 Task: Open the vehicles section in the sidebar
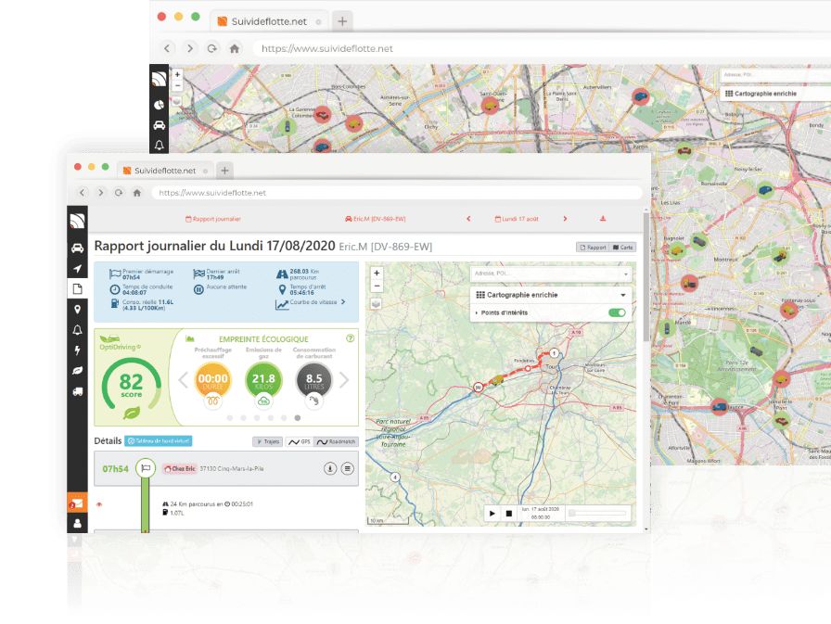coord(77,248)
